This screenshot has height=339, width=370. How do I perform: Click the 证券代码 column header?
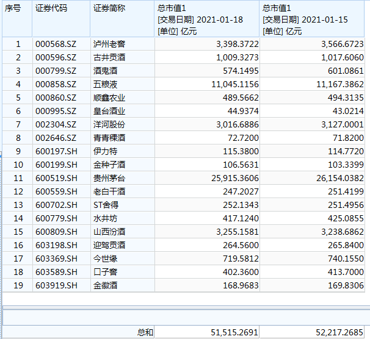61,19
